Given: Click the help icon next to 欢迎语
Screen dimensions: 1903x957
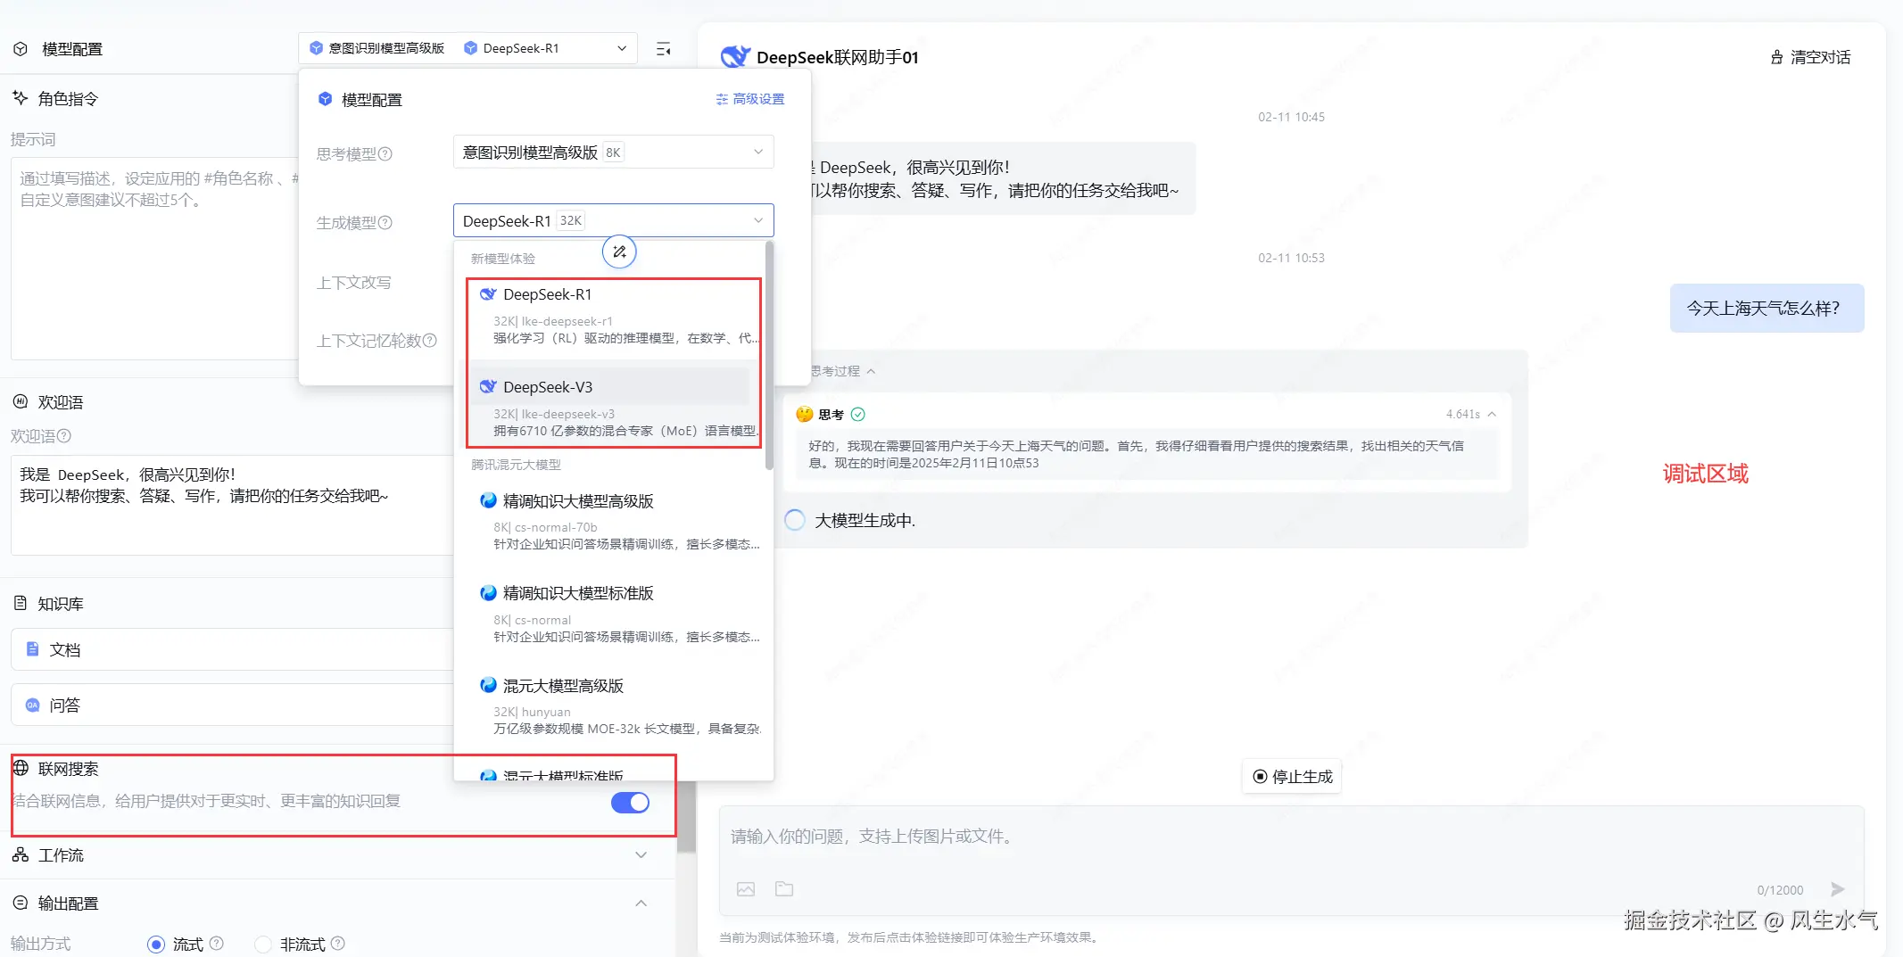Looking at the screenshot, I should [64, 436].
